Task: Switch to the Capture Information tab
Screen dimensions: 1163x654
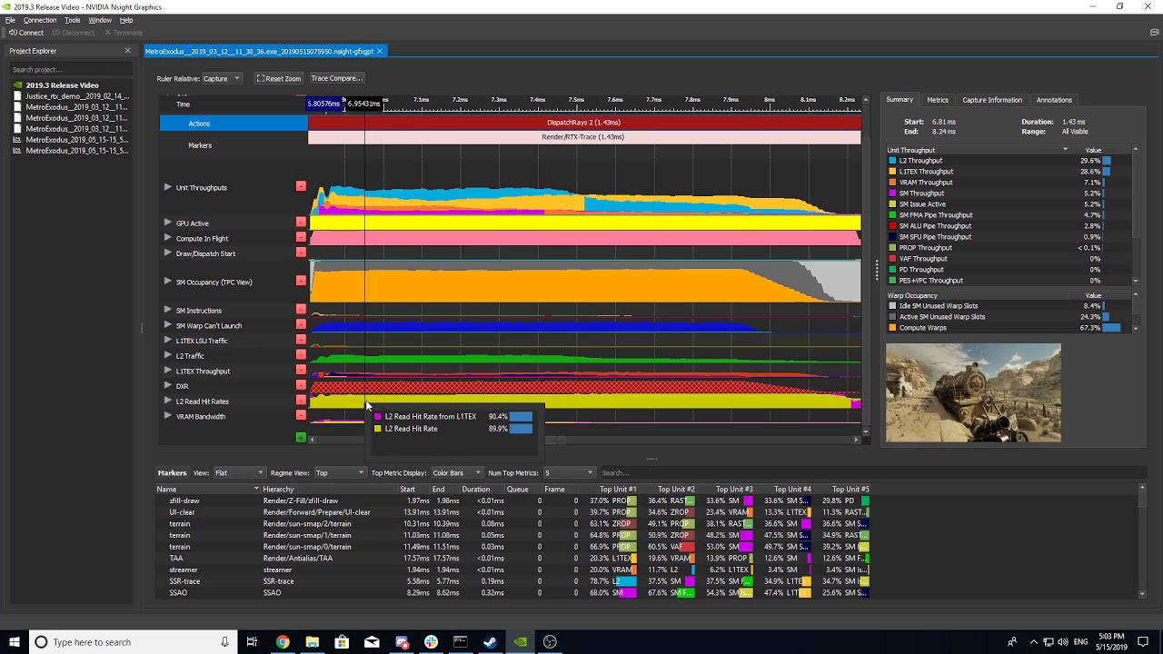Action: pyautogui.click(x=992, y=100)
